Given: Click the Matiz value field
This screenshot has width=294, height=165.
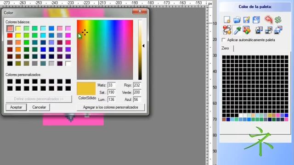Looking at the screenshot, I should pyautogui.click(x=111, y=85).
